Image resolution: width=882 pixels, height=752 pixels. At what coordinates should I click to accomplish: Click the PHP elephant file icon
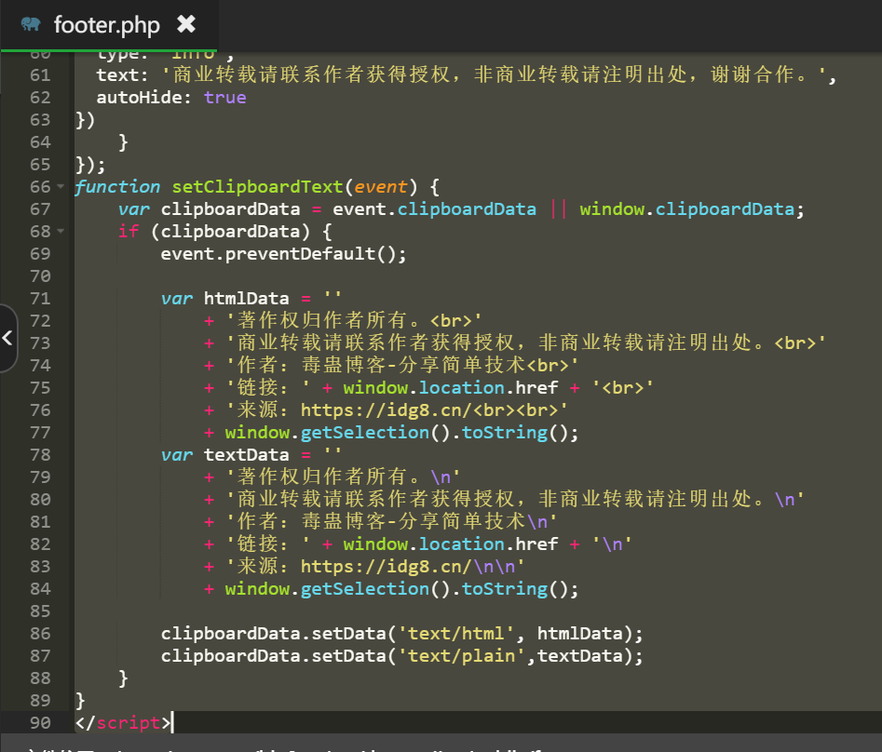click(31, 24)
